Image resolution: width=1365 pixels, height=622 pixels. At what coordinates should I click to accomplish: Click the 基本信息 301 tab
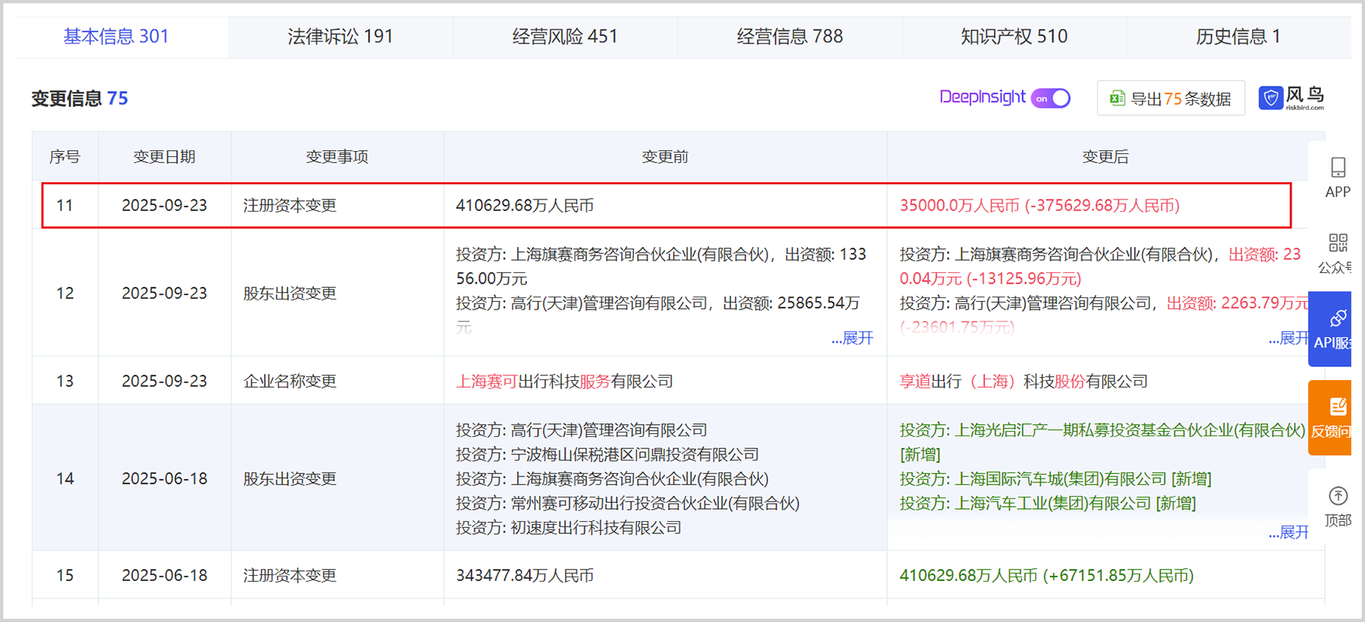(116, 36)
